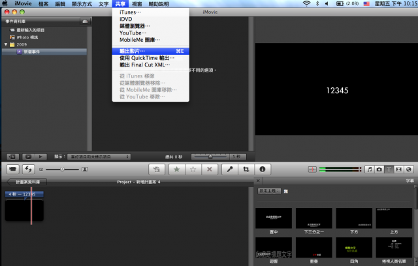Open the iMovie application menu
Screen dimensions: 418x266
click(23, 4)
